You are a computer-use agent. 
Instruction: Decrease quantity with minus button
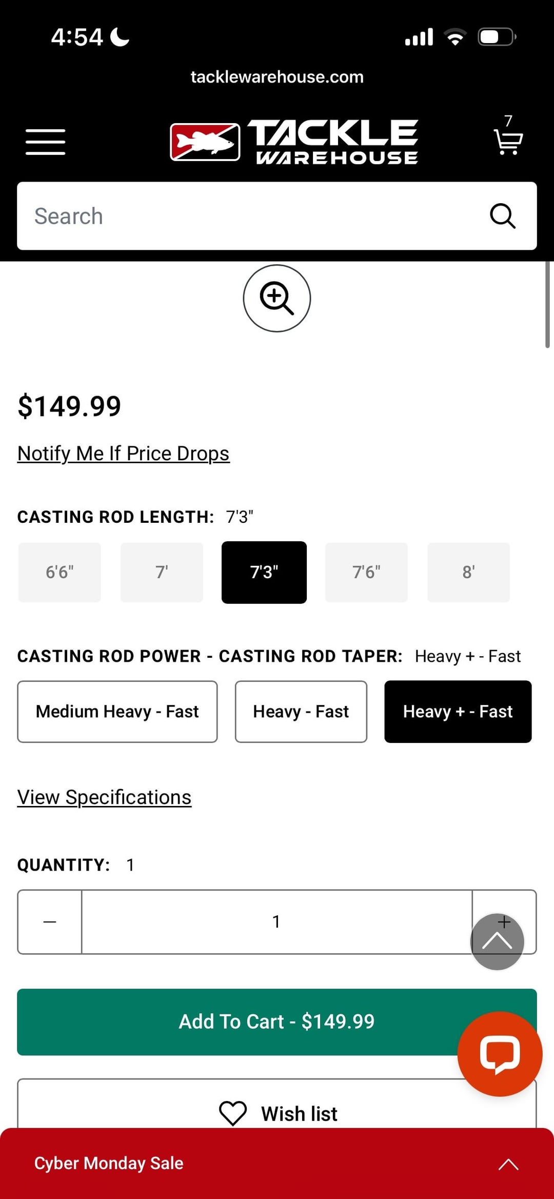click(50, 922)
